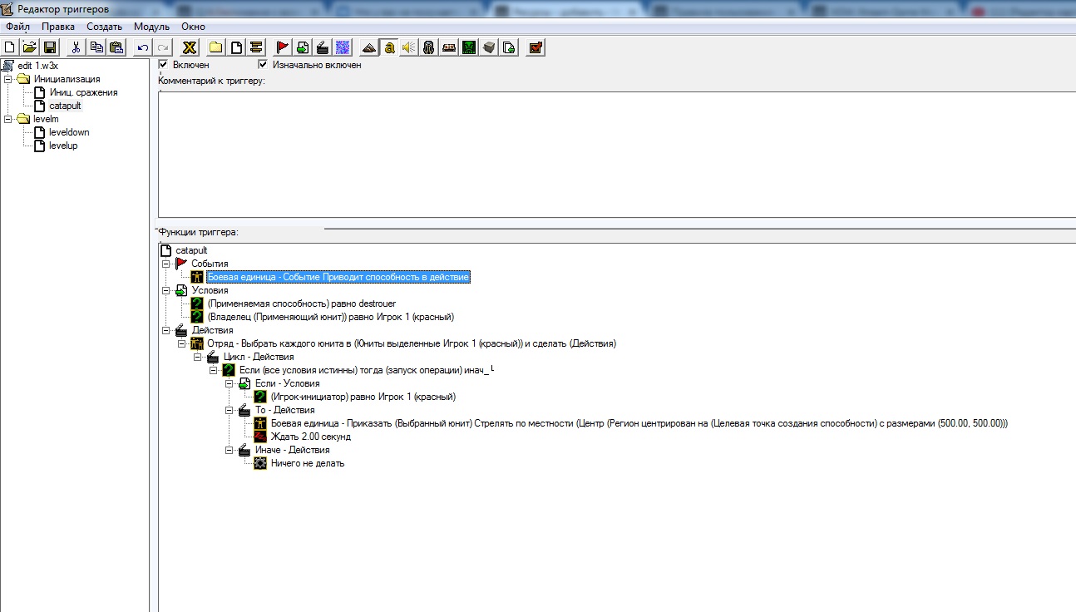Screen dimensions: 1076x612
Task: Select condition "(Применяемая способность) равно destrouer"
Action: point(302,304)
